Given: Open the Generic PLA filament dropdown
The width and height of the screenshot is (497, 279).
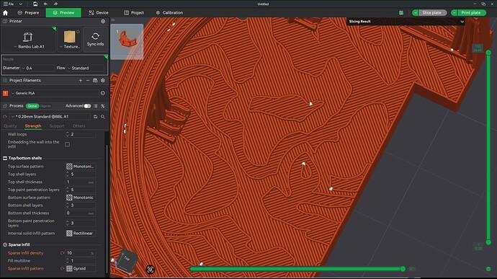Looking at the screenshot, I should tap(55, 93).
